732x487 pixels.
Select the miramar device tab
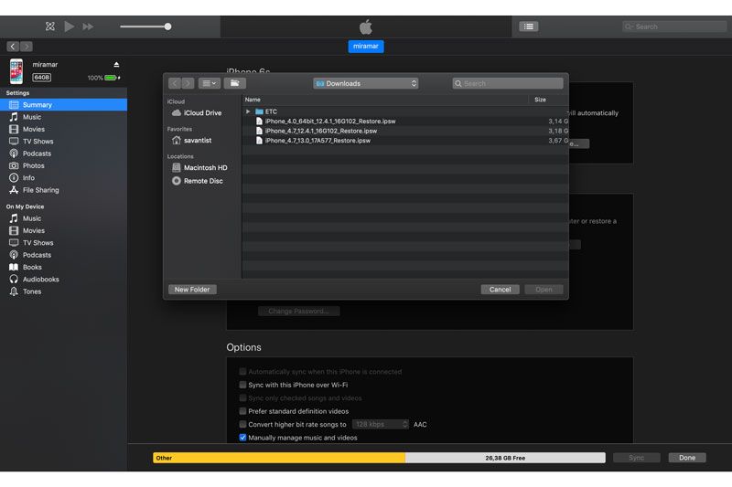click(365, 46)
